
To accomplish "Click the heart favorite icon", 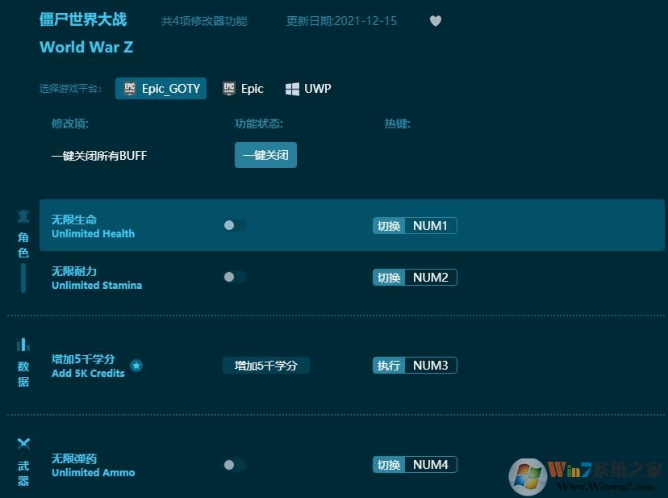I will coord(435,21).
